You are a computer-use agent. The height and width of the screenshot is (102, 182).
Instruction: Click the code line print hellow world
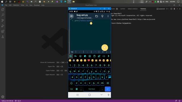point(83,21)
